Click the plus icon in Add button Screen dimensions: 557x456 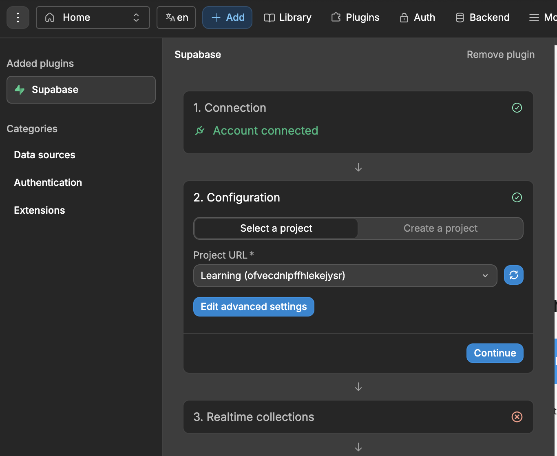click(x=216, y=18)
